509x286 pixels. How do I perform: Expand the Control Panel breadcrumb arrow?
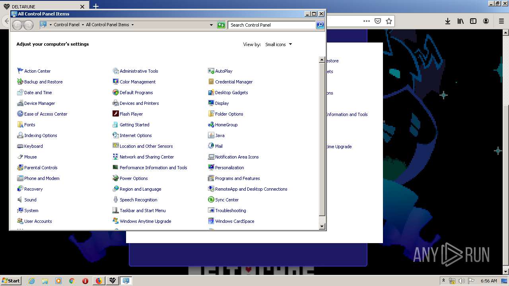coord(82,25)
